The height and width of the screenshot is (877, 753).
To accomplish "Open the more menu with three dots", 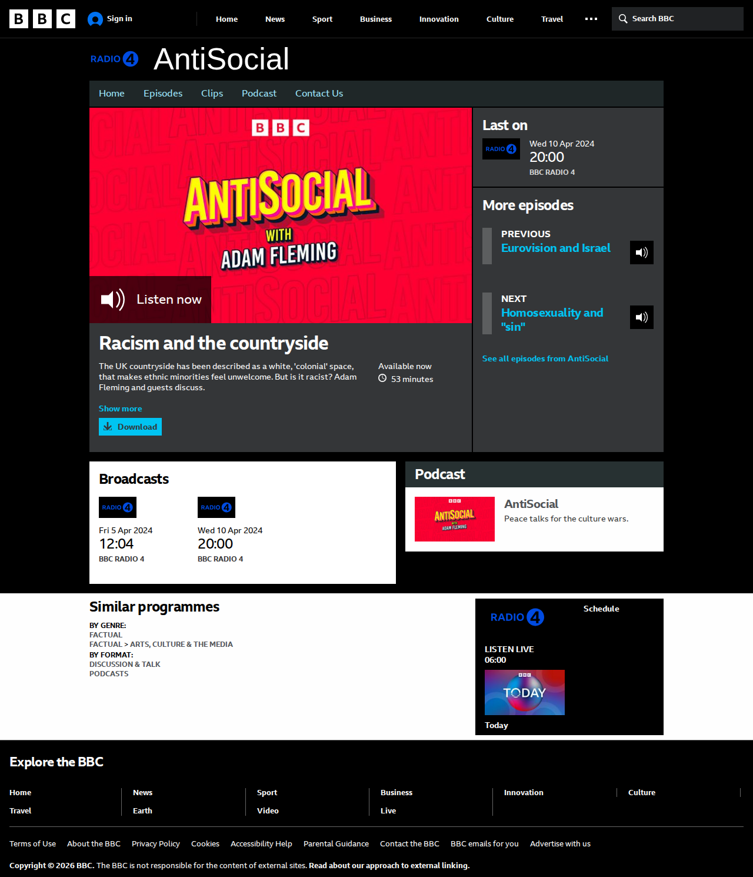I will pyautogui.click(x=591, y=19).
